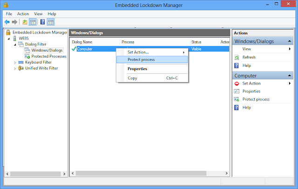The image size is (298, 189).
Task: Click the Properties icon in Actions pane
Action: click(x=237, y=91)
